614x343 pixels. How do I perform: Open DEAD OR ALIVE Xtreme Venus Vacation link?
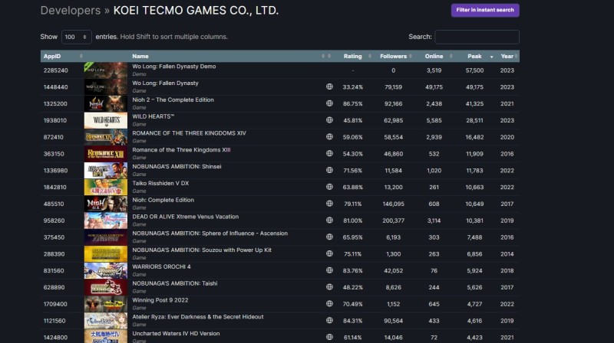185,217
